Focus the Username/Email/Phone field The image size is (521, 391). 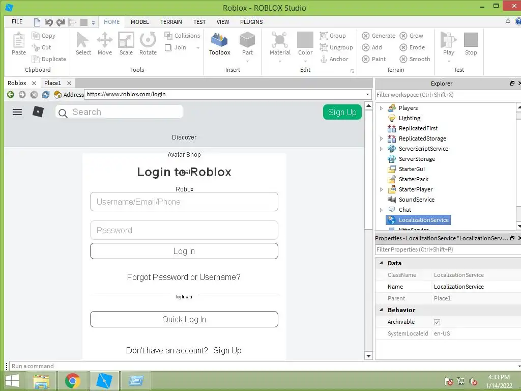coord(184,202)
